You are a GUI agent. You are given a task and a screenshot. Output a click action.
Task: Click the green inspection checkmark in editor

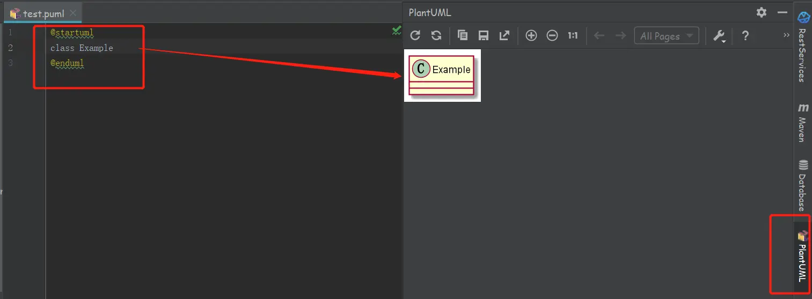coord(397,30)
